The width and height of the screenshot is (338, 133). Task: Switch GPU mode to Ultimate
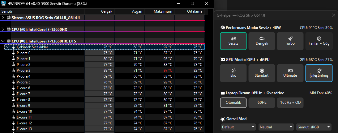[x=290, y=73]
